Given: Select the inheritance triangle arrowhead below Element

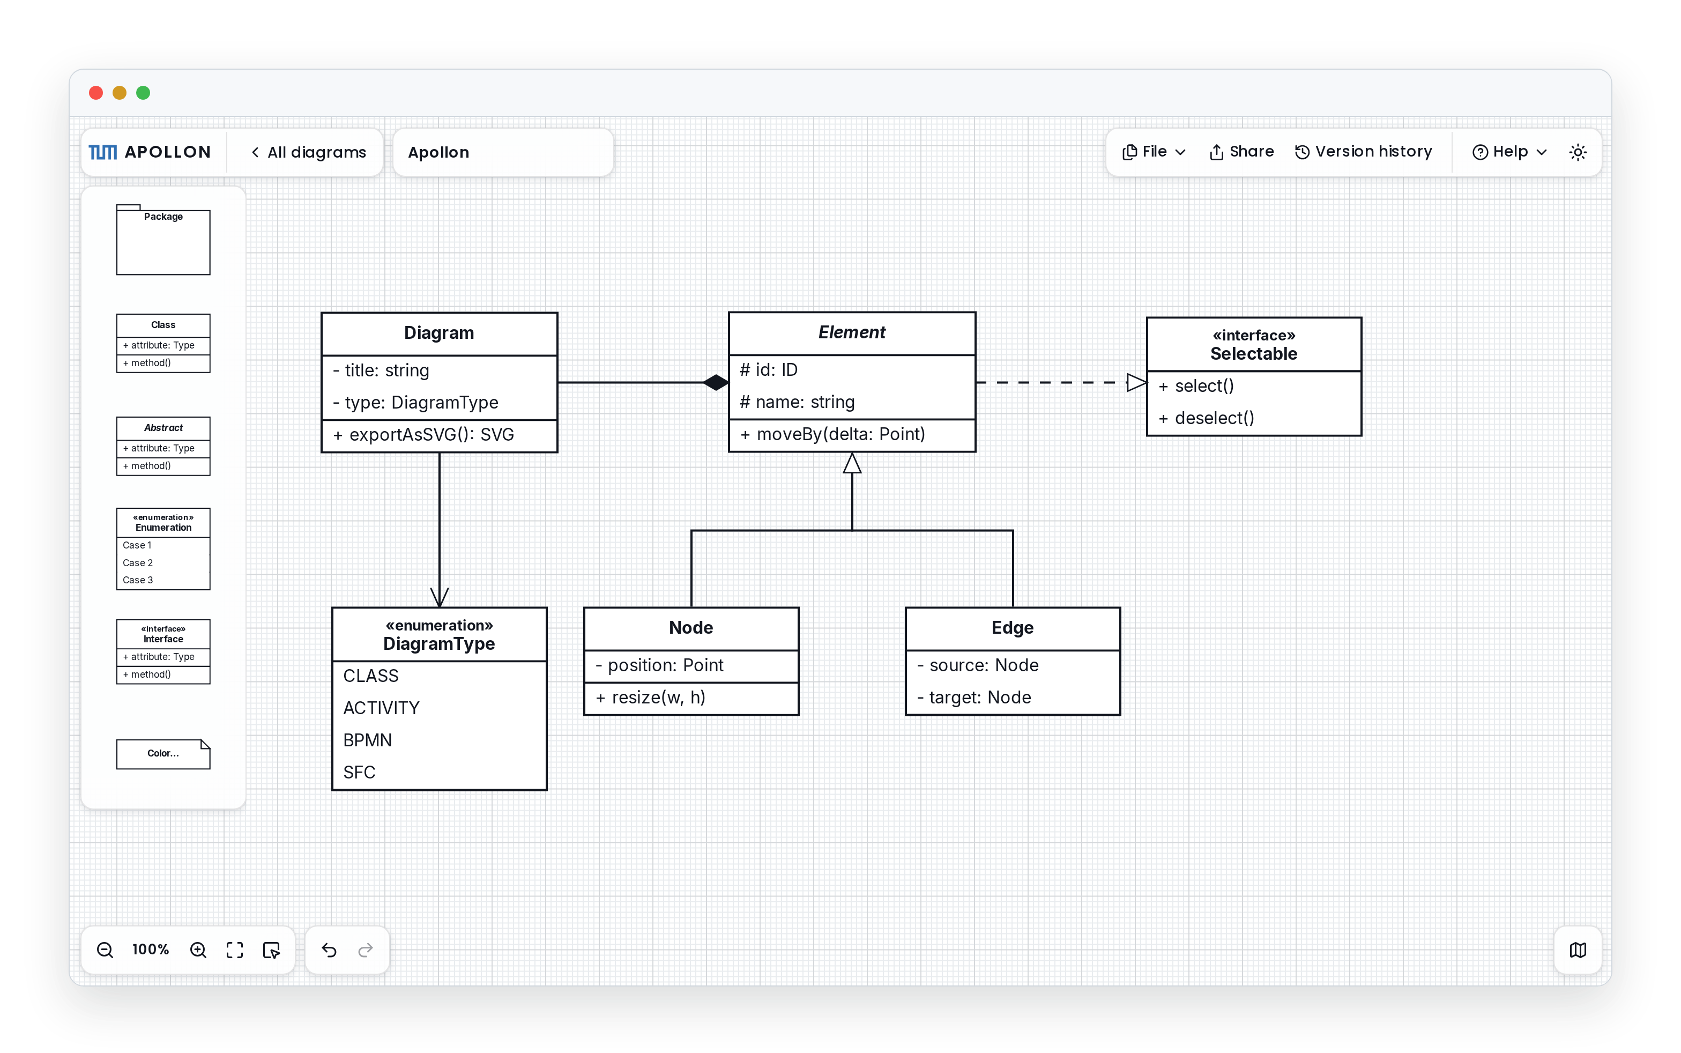Looking at the screenshot, I should (x=852, y=463).
